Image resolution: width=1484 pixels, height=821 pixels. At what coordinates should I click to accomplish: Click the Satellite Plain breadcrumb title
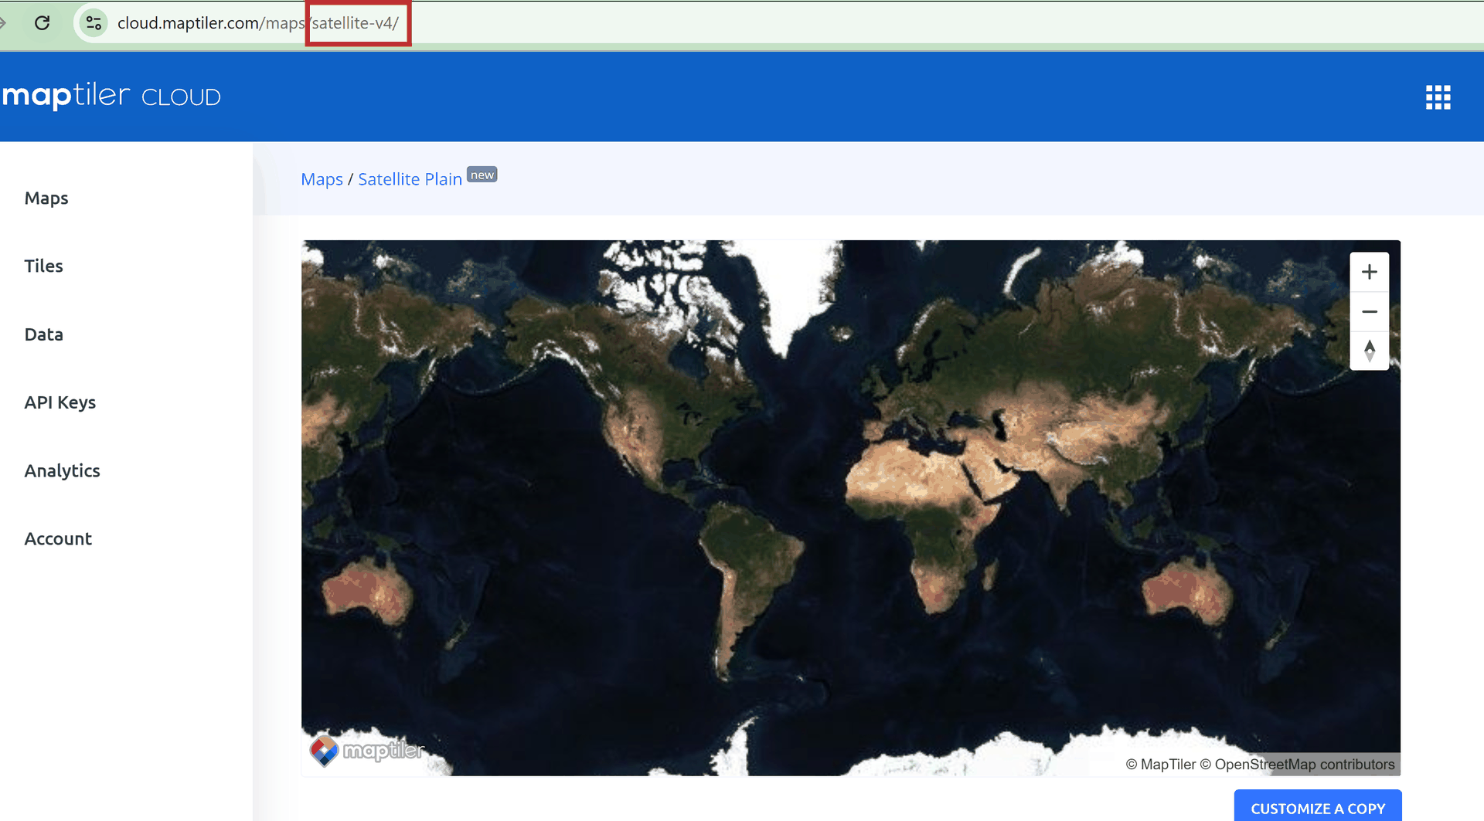tap(410, 179)
